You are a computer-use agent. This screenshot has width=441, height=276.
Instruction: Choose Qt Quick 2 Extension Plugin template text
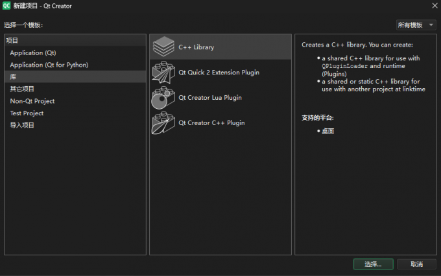pos(219,73)
